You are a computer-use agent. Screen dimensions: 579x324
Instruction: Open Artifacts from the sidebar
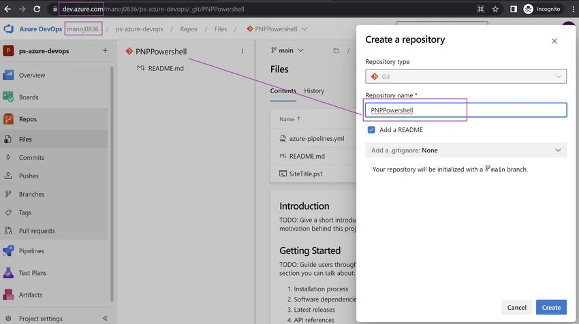click(x=30, y=295)
